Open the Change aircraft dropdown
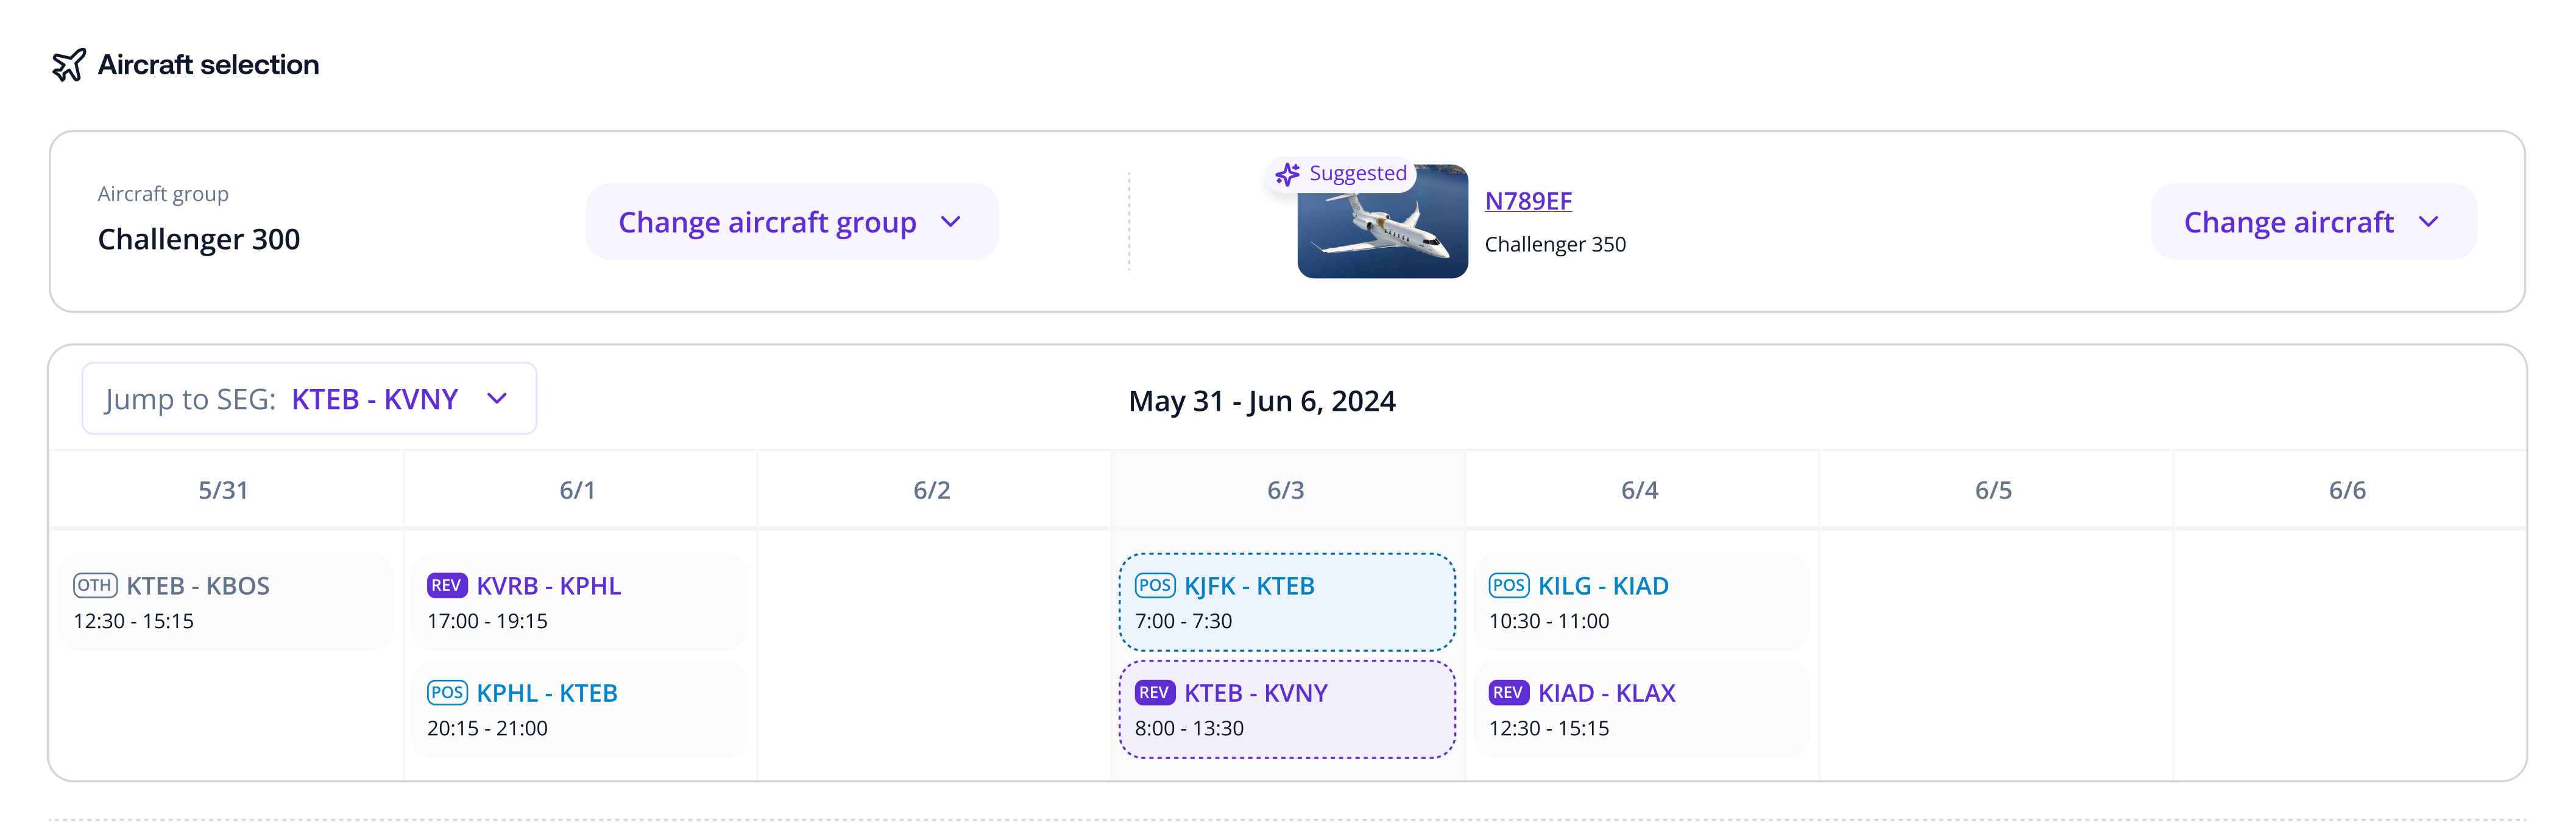Screen dimensions: 2576x829 point(2313,222)
